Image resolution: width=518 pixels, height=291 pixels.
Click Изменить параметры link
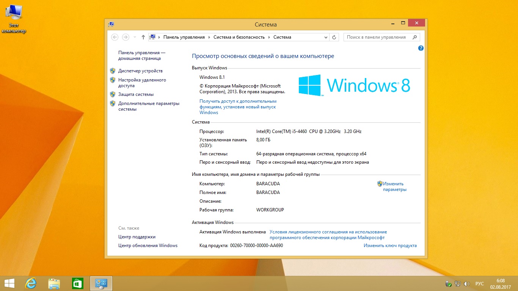(394, 186)
